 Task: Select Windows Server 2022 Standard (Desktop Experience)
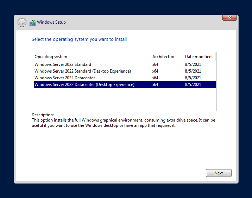[125, 71]
